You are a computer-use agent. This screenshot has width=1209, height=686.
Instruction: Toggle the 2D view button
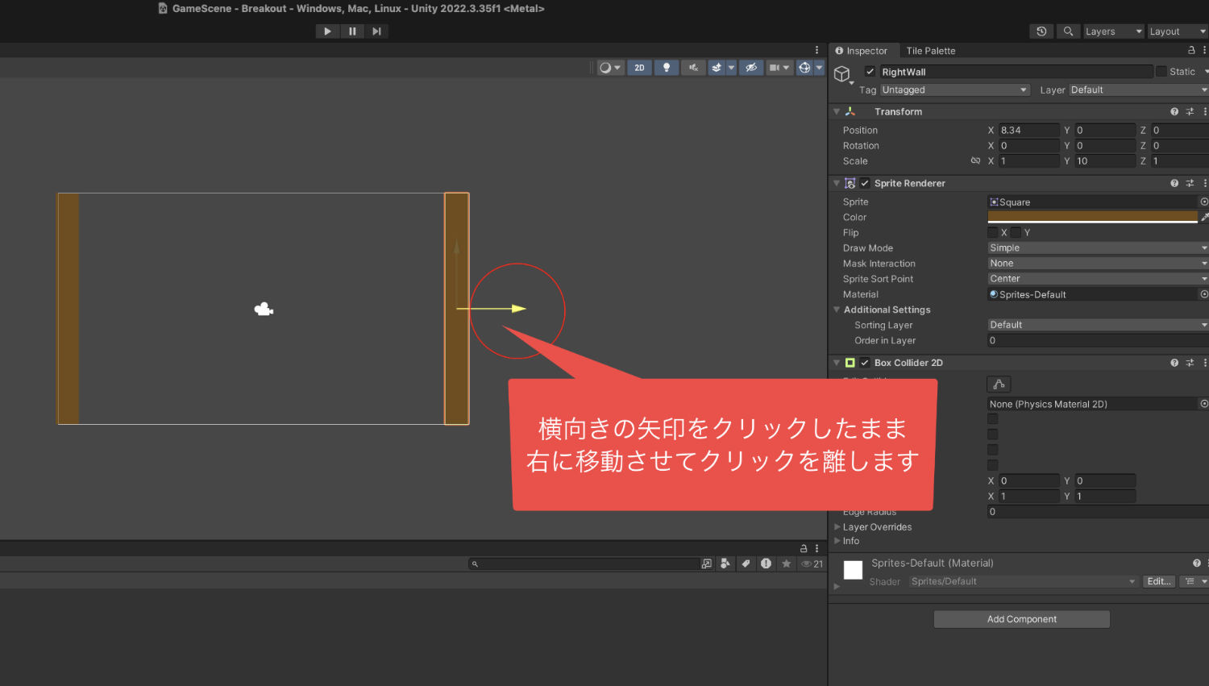pos(639,68)
